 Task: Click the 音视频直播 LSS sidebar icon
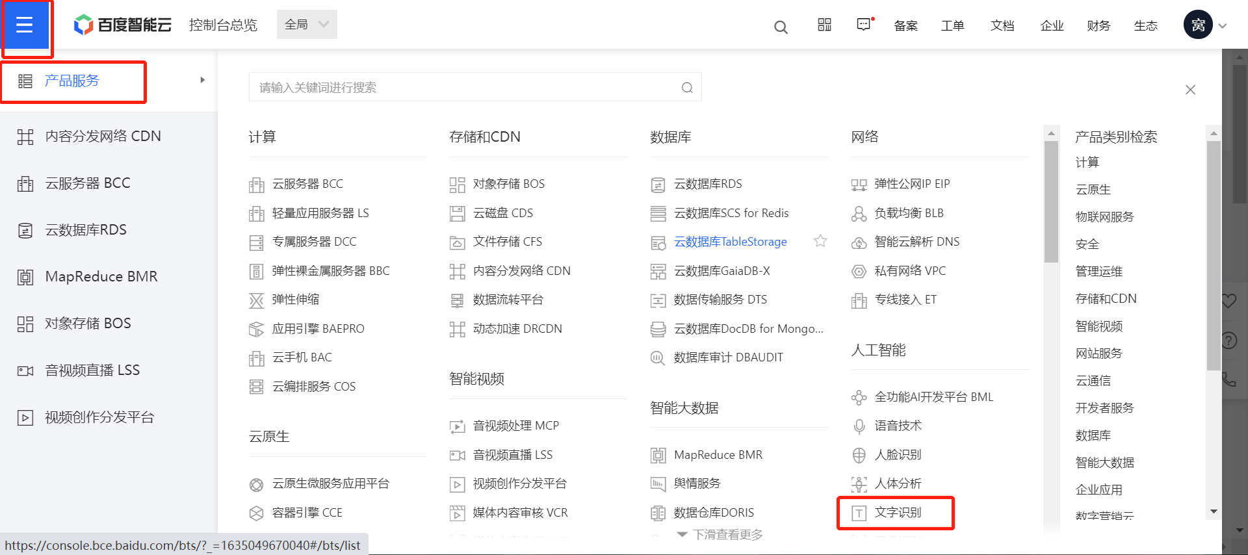point(25,370)
